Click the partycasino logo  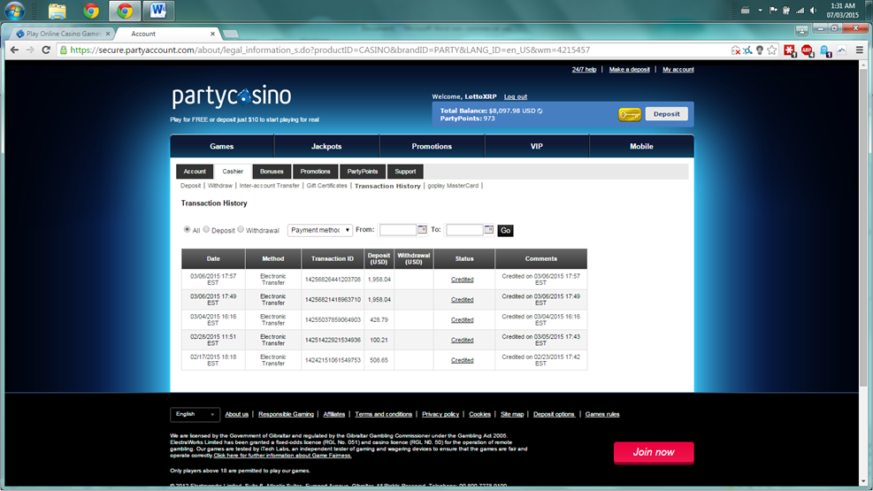[x=231, y=96]
